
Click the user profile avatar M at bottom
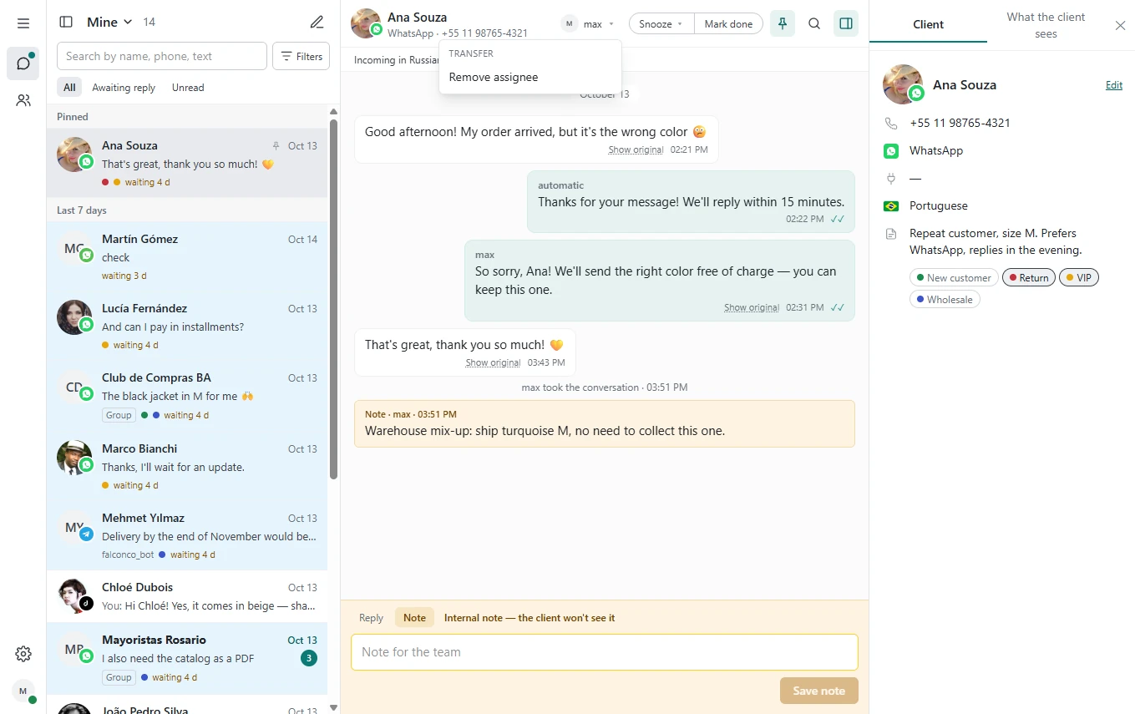[x=23, y=691]
